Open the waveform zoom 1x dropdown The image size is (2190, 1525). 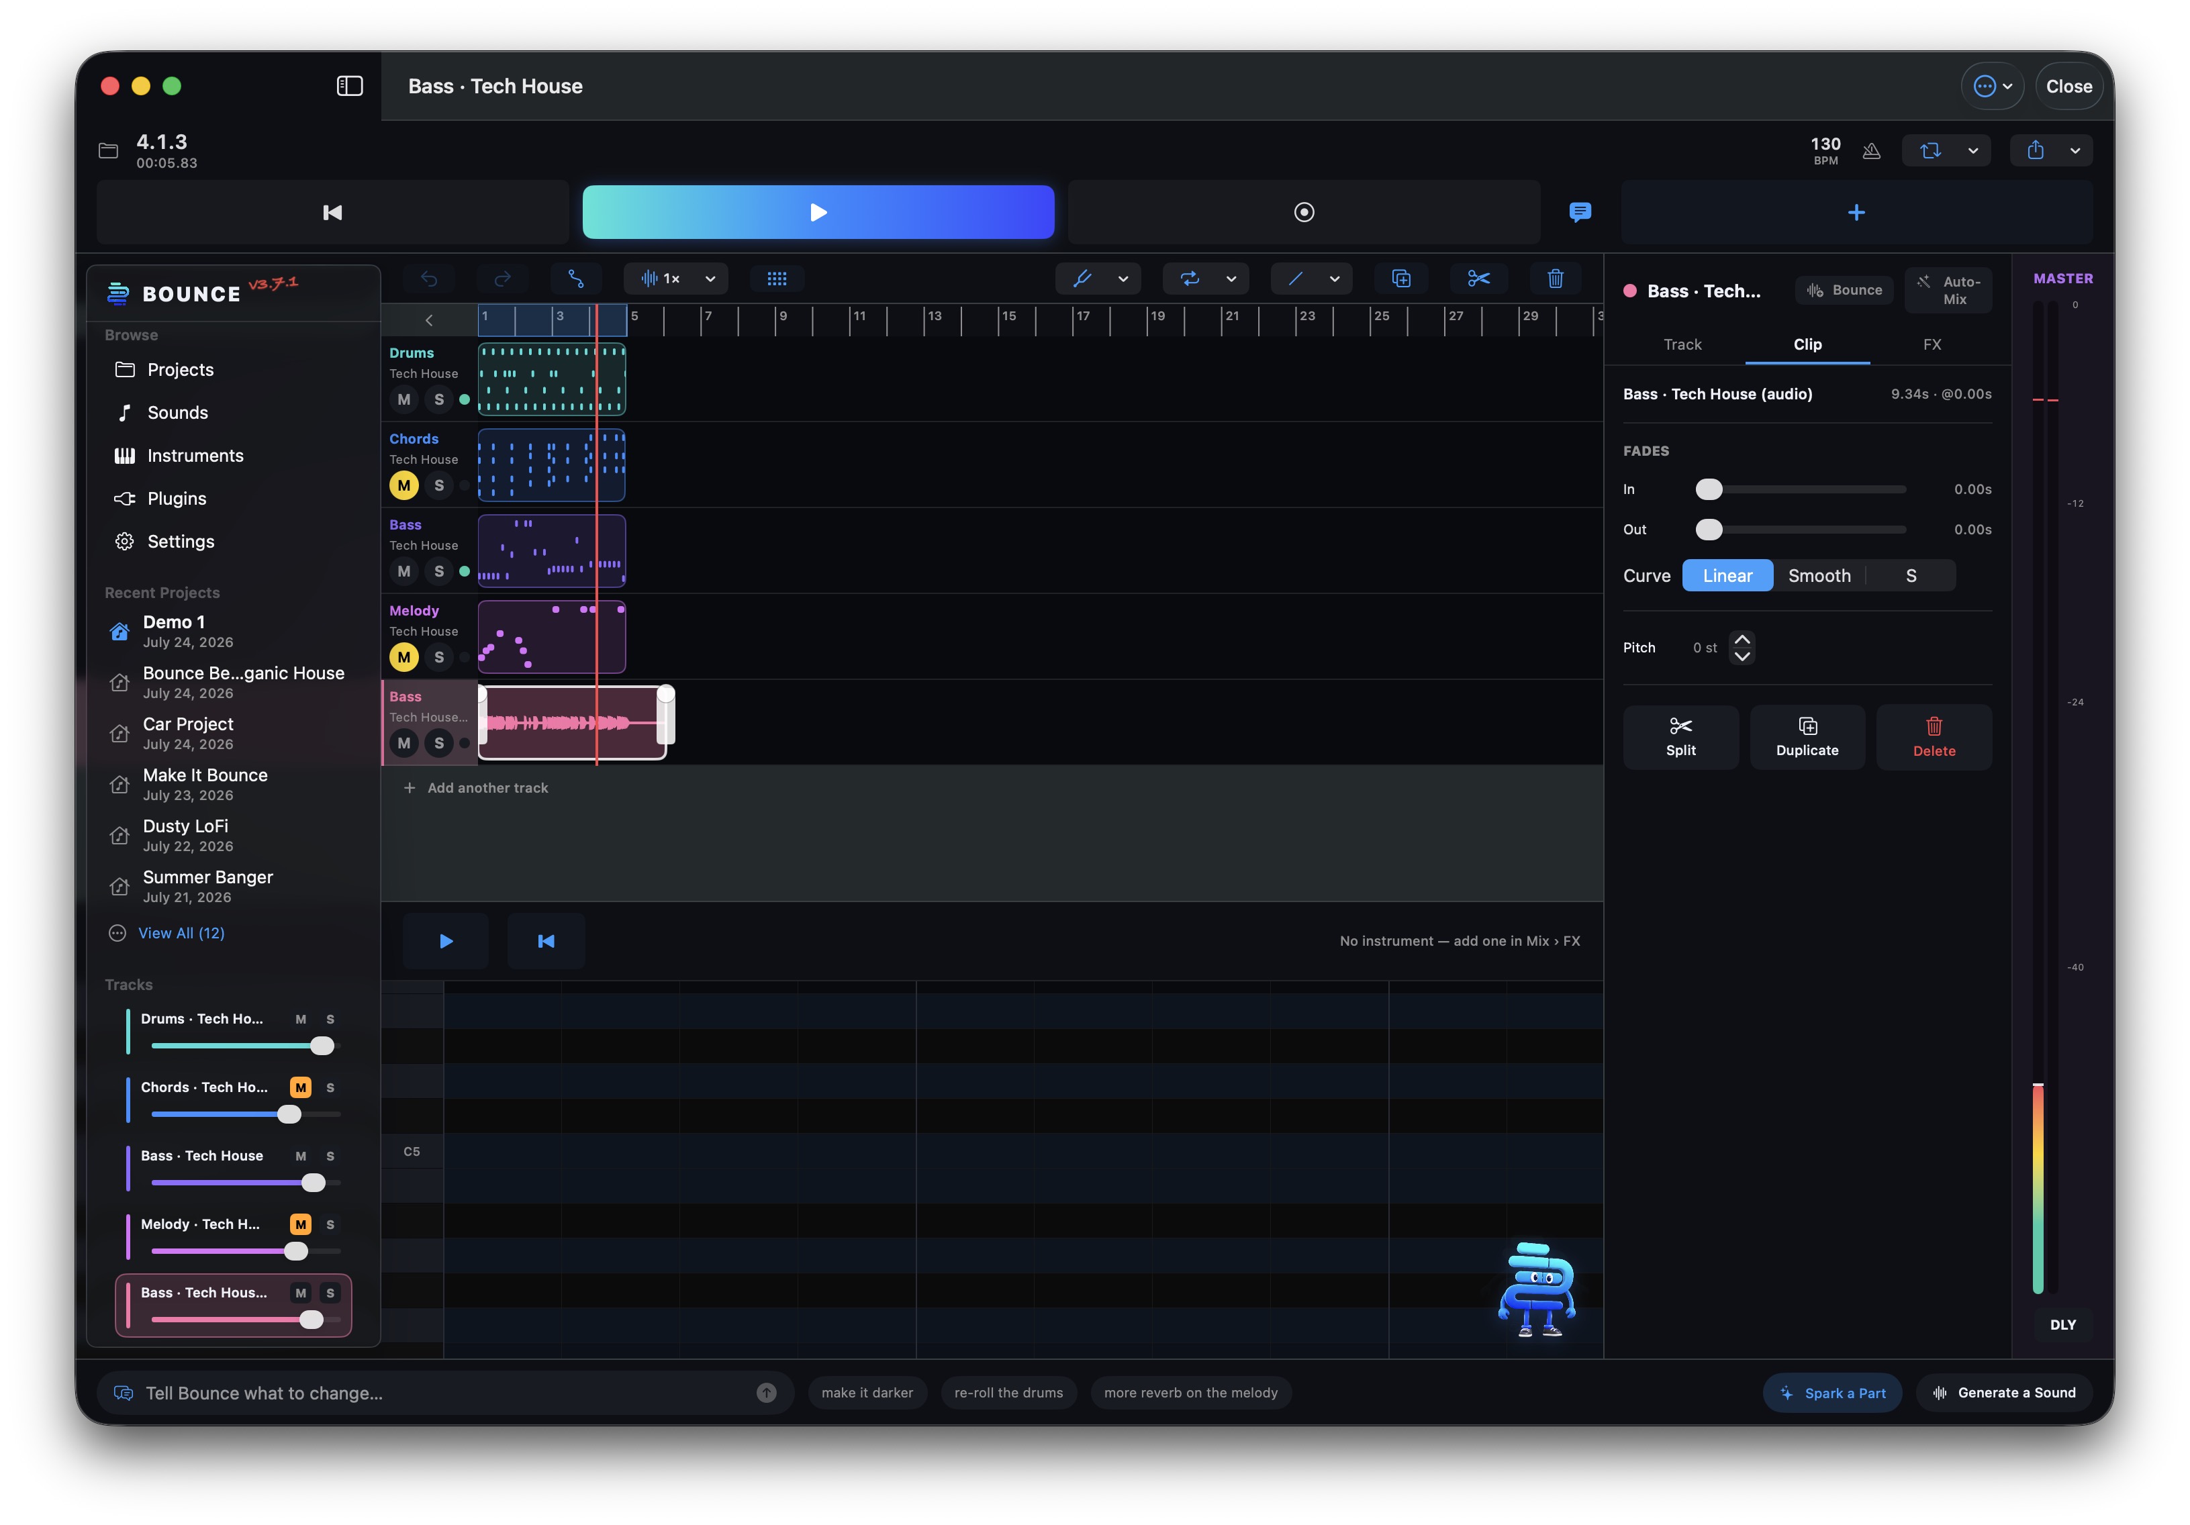click(x=675, y=279)
